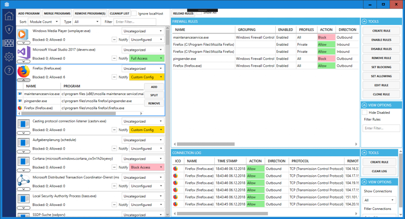Open the Home sidebar icon
The width and height of the screenshot is (405, 219).
pos(9,16)
